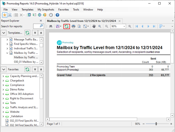Screen dimensions: 175x132
Task: Open the Tools menu
Action: [76, 9]
